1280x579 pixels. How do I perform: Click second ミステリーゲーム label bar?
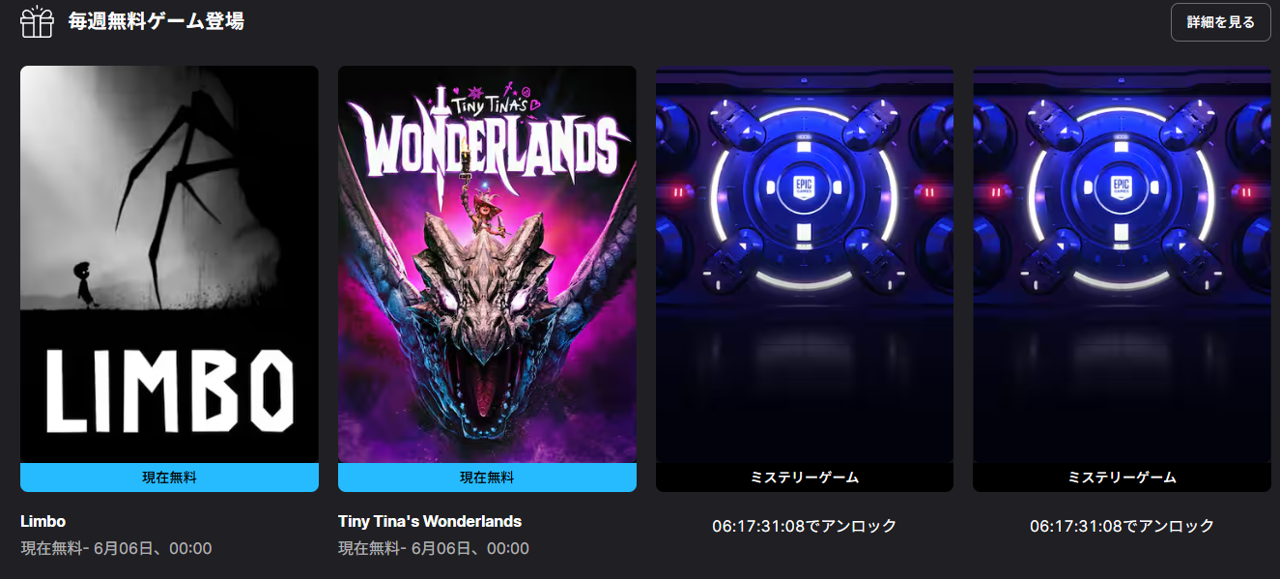click(1122, 478)
